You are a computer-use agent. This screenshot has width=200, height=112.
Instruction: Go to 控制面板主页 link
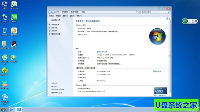tap(56, 20)
